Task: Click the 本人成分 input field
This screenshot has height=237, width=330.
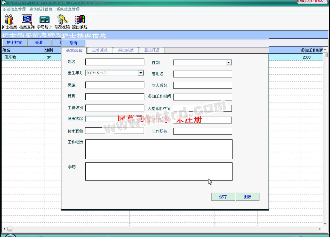Action: (x=203, y=85)
